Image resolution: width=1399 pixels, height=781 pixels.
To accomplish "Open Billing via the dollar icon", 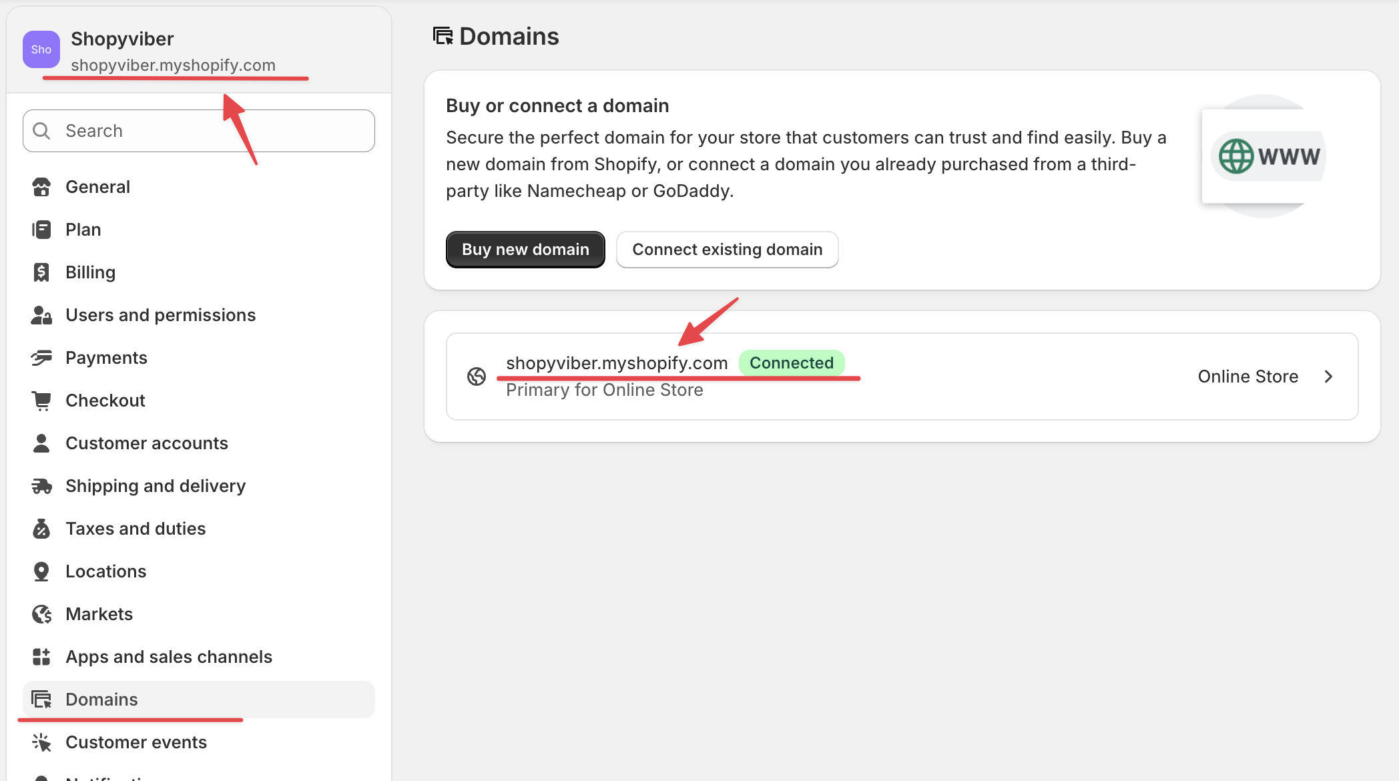I will coord(41,272).
